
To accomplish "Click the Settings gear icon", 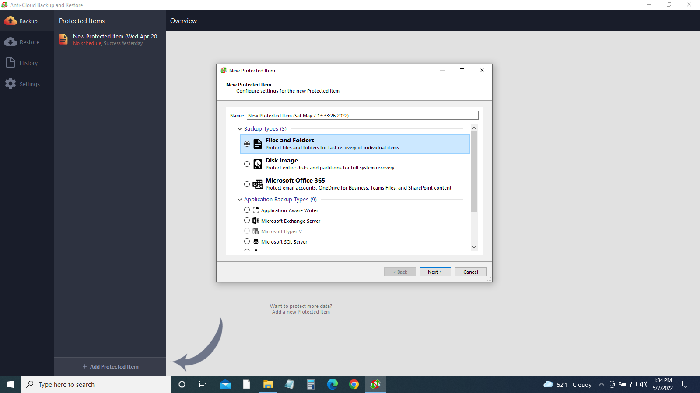I will (10, 84).
